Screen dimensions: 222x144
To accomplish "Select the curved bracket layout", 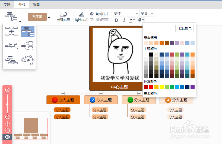I will 27,46.
